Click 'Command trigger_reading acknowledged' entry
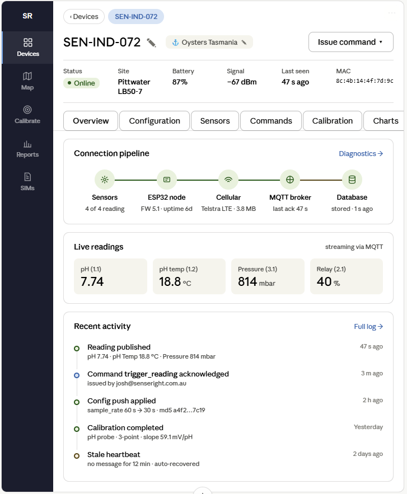Image resolution: width=407 pixels, height=494 pixels. coord(158,374)
